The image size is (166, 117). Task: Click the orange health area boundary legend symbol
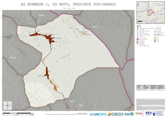[x=138, y=38]
